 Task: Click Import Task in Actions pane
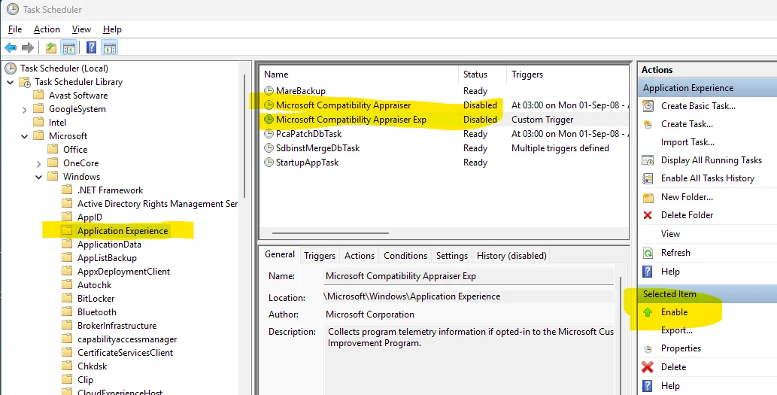(687, 142)
